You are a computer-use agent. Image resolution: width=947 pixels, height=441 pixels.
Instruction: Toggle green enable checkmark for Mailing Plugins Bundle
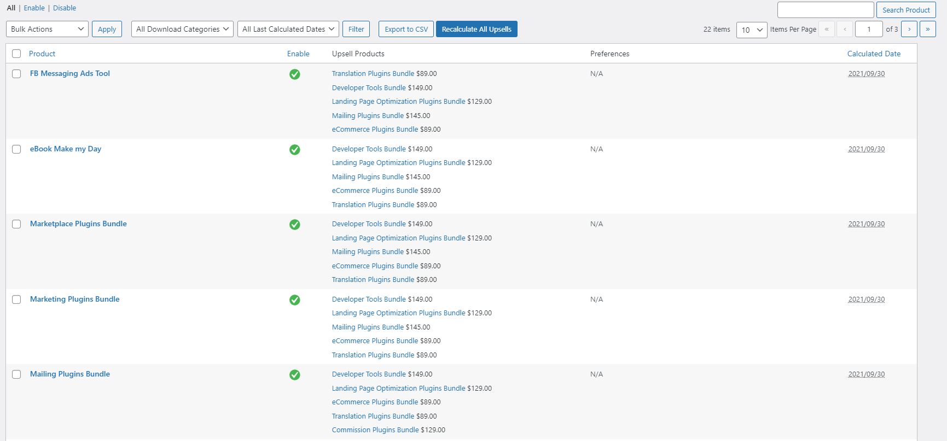pos(294,375)
